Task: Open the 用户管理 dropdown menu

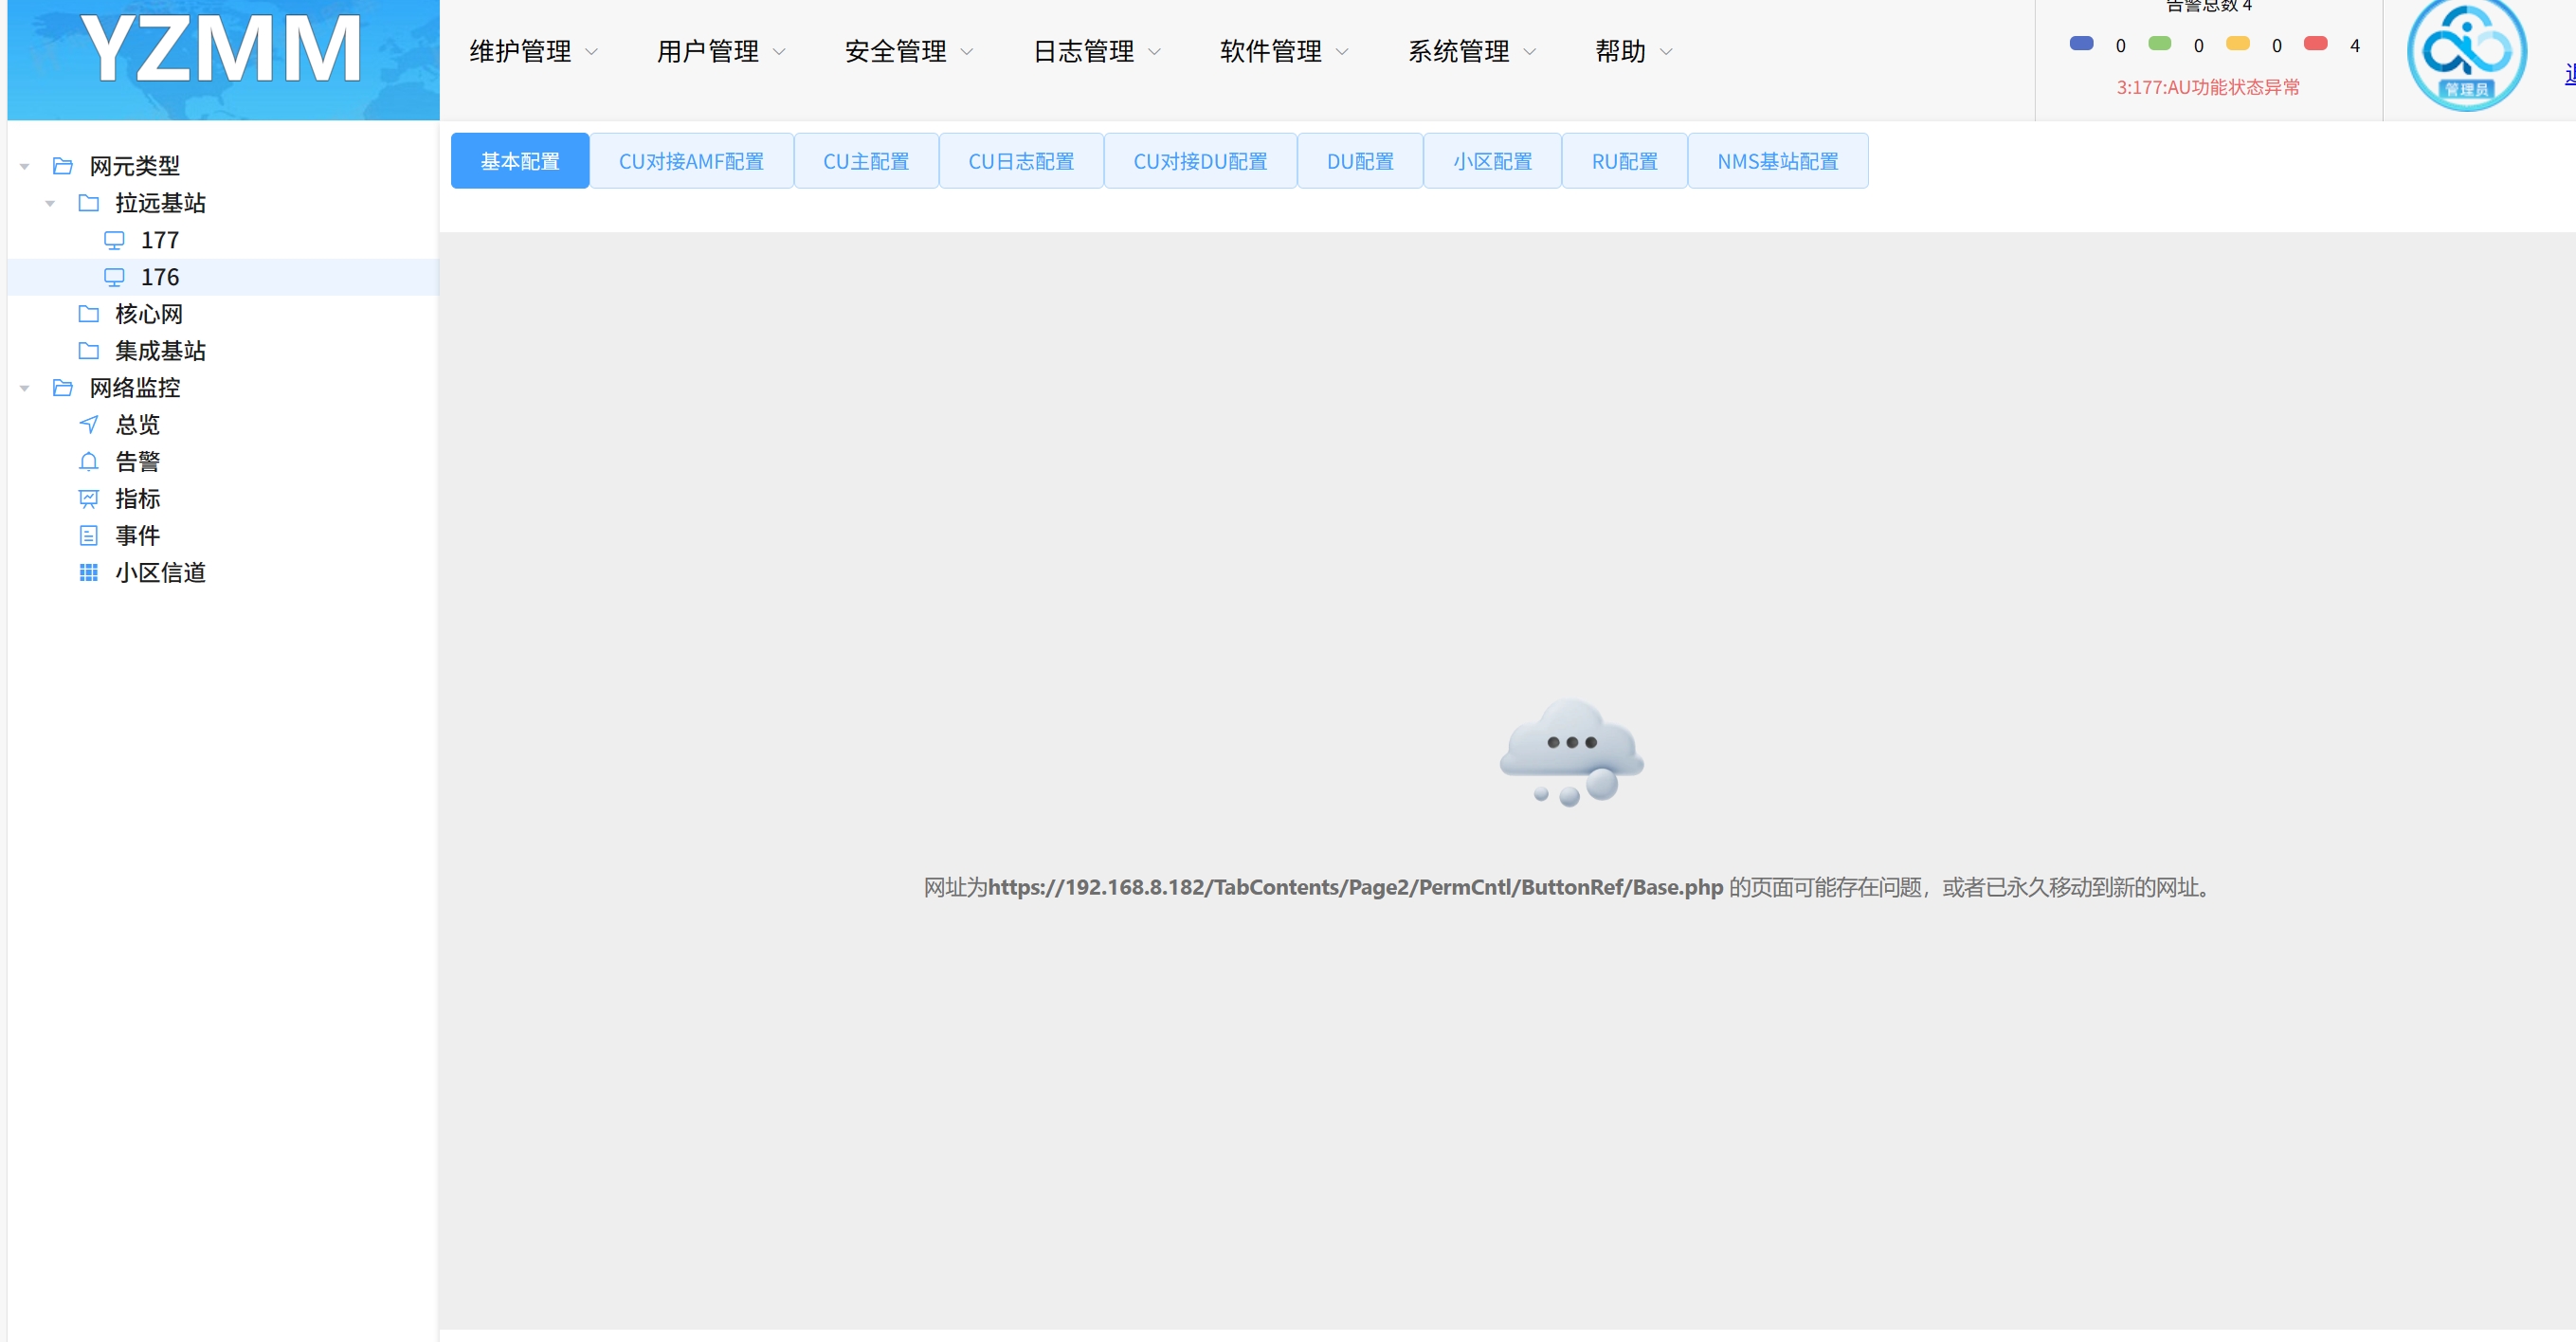Action: [x=720, y=51]
